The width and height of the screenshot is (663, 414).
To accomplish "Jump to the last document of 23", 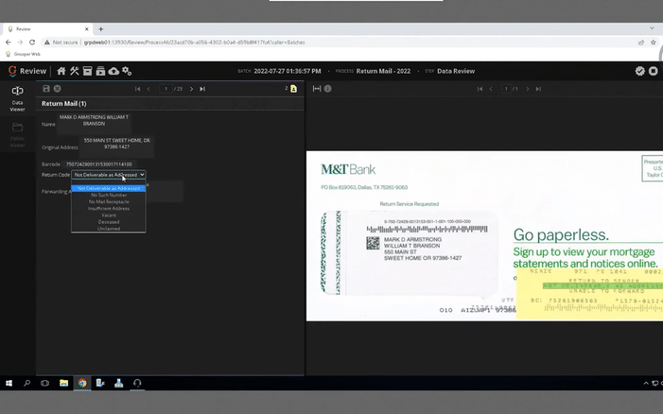I will point(202,89).
